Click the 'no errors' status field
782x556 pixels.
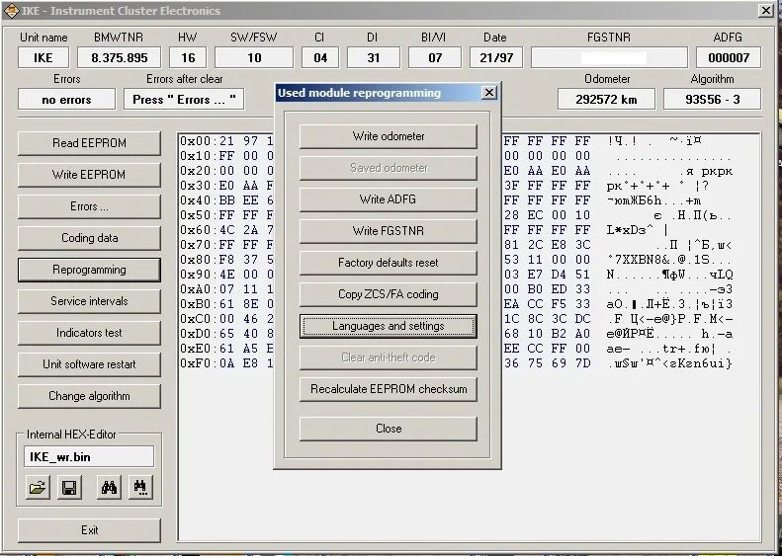pyautogui.click(x=67, y=99)
